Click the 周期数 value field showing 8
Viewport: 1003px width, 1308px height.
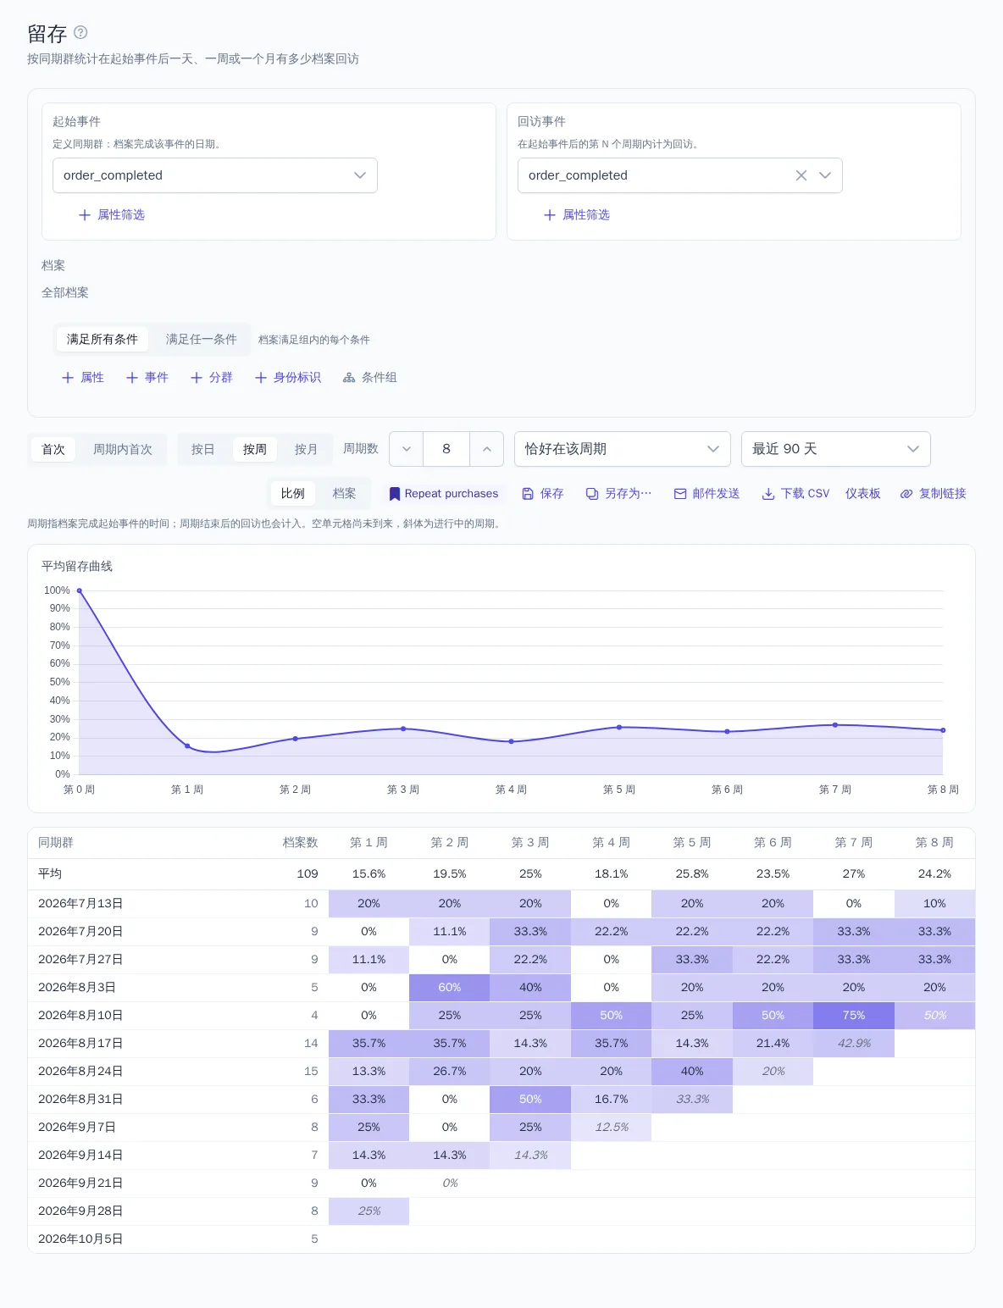pyautogui.click(x=446, y=449)
